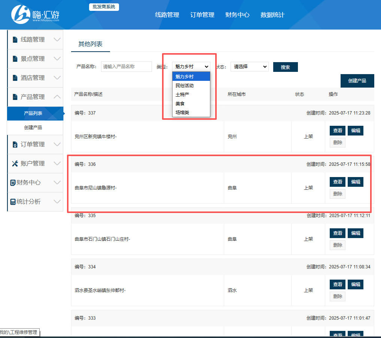Image resolution: width=381 pixels, height=338 pixels.
Task: Click the yen icon beside 财务中心 in sidebar
Action: (x=13, y=183)
